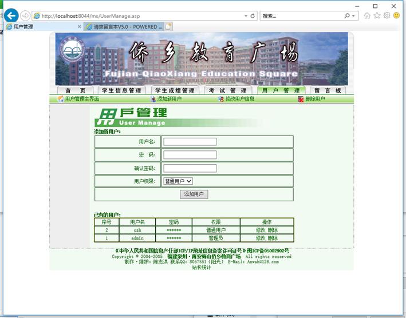Open the browser home page icon
Screen dimensions: 406x318
tap(368, 16)
